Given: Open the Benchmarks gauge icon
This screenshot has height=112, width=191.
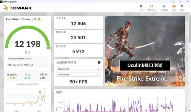Looking at the screenshot, I should pos(151,6).
